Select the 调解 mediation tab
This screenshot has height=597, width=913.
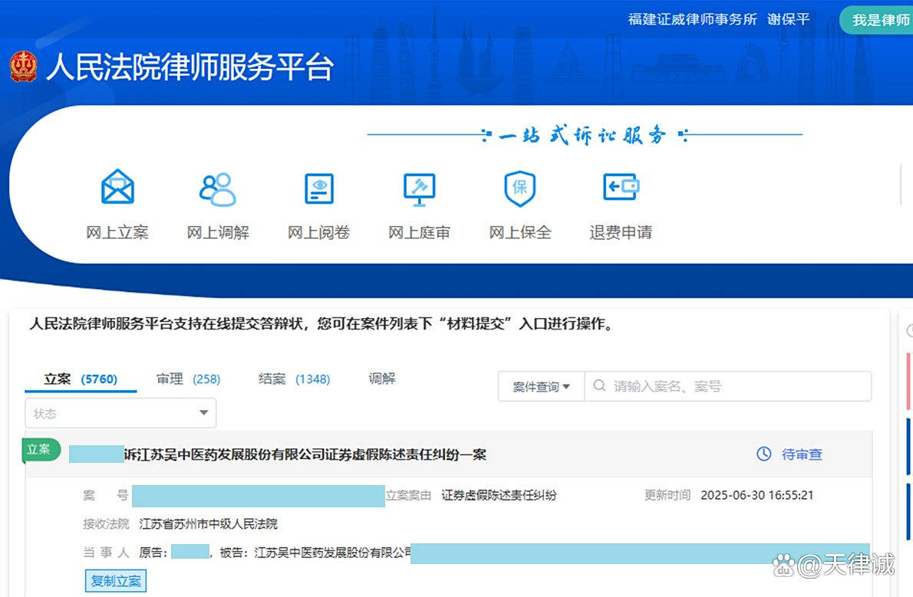381,379
